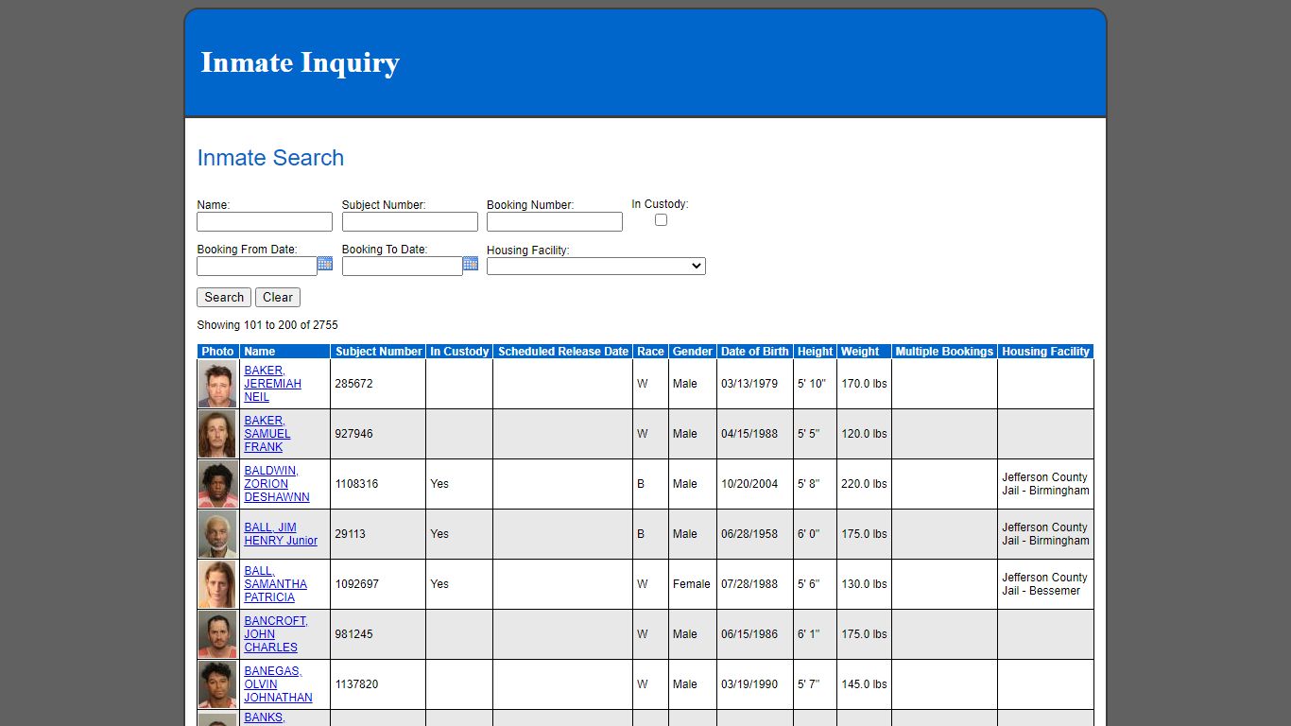
Task: Click the Name column header
Action: pyautogui.click(x=284, y=352)
